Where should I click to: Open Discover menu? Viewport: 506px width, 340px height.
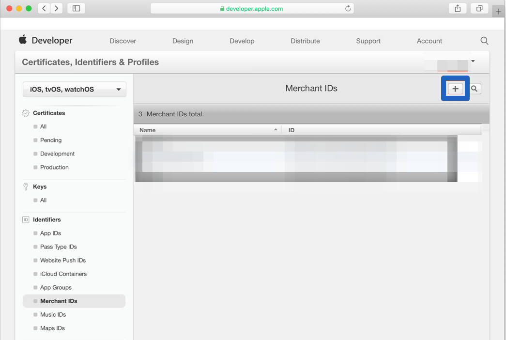click(123, 41)
